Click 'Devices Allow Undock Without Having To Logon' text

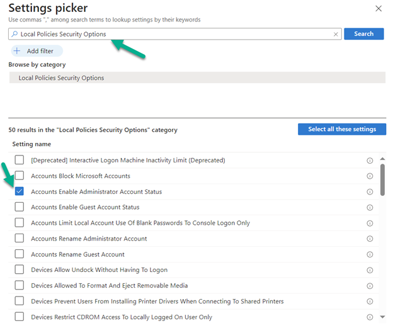[100, 270]
